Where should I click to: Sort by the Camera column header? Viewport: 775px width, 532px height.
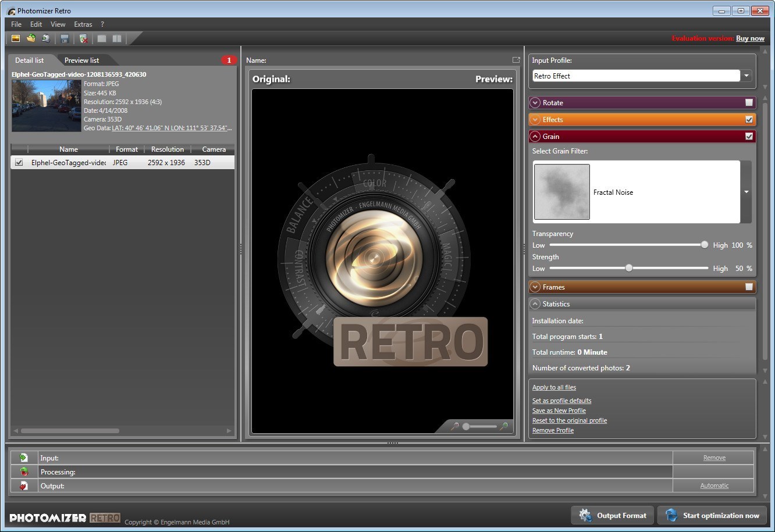pos(214,149)
